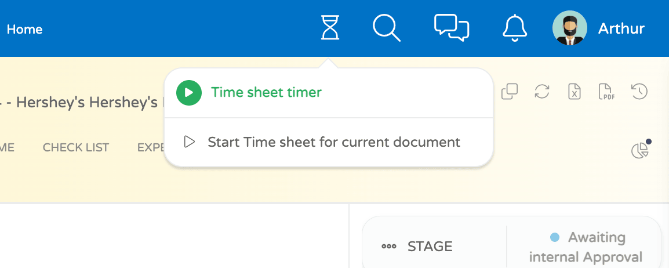Export document using the Excel icon
This screenshot has height=268, width=669.
click(574, 92)
